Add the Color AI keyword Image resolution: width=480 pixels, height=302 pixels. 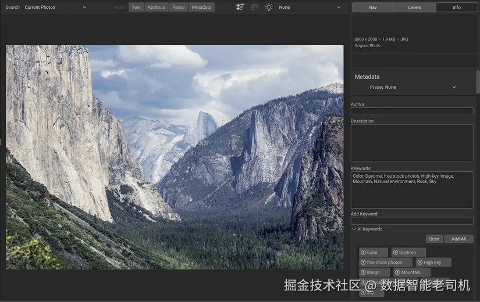pos(373,253)
